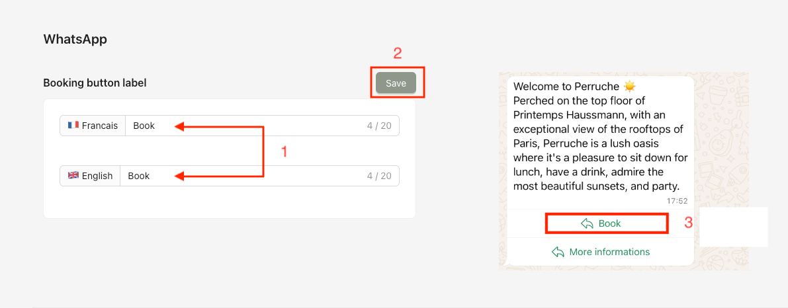Click the reply arrow beside More informations
788x308 pixels.
pos(558,252)
